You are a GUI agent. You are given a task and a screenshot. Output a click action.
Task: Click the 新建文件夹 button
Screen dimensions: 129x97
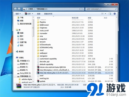click(x=48, y=14)
